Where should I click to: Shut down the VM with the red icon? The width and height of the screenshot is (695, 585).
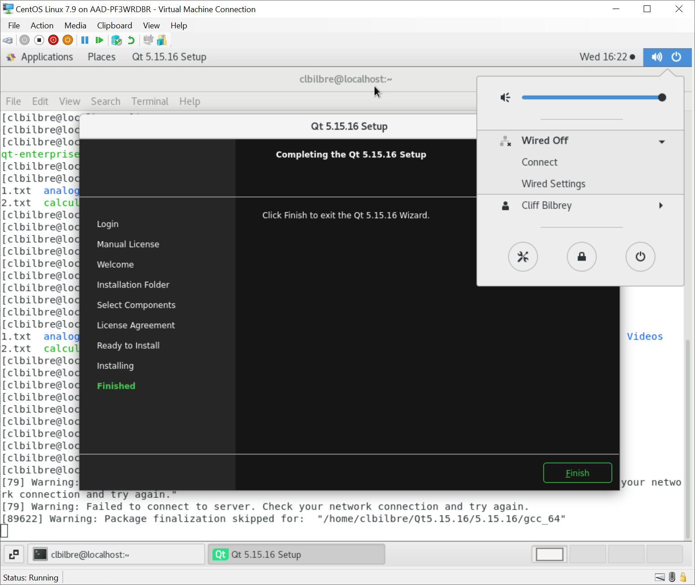(x=54, y=40)
